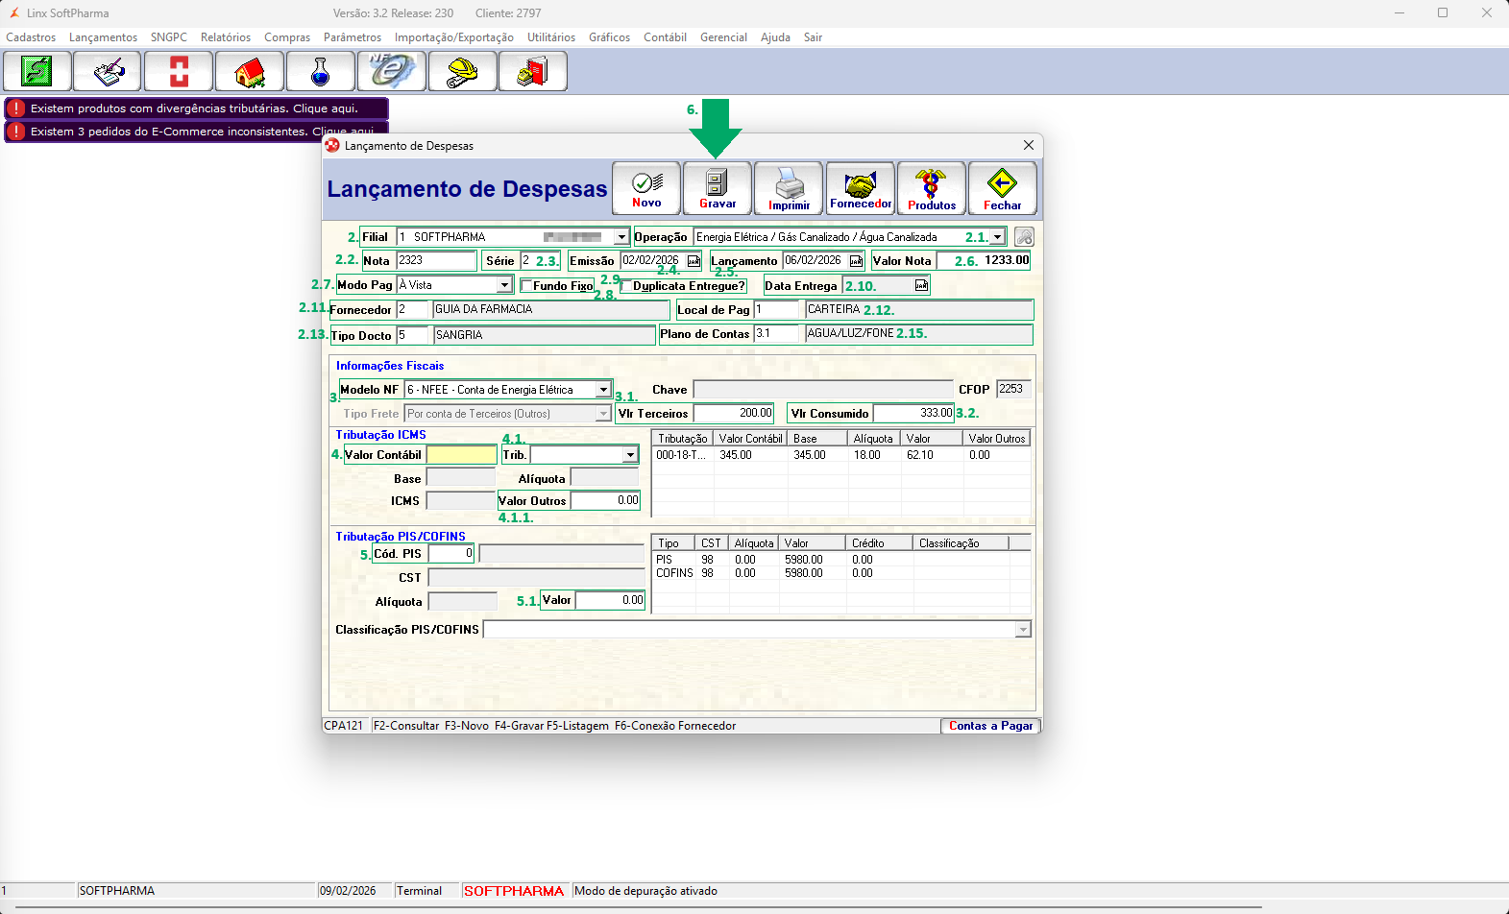Click the Fechar yellow arrow icon
1509x914 pixels.
click(1002, 188)
